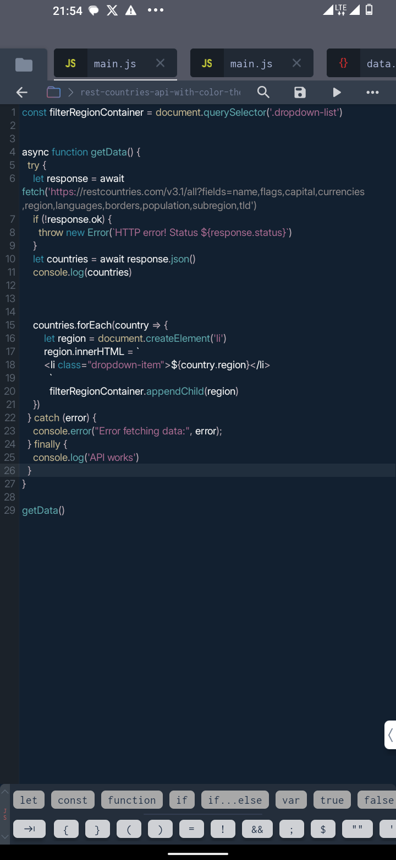Open the search magnifier tool
The width and height of the screenshot is (396, 860).
[x=263, y=92]
